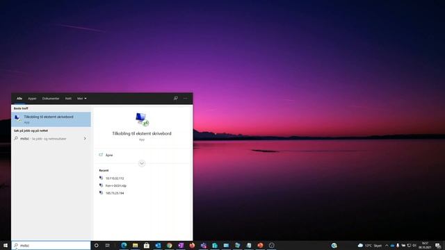Open network status icon in system tray
The image size is (445, 250).
click(409, 245)
